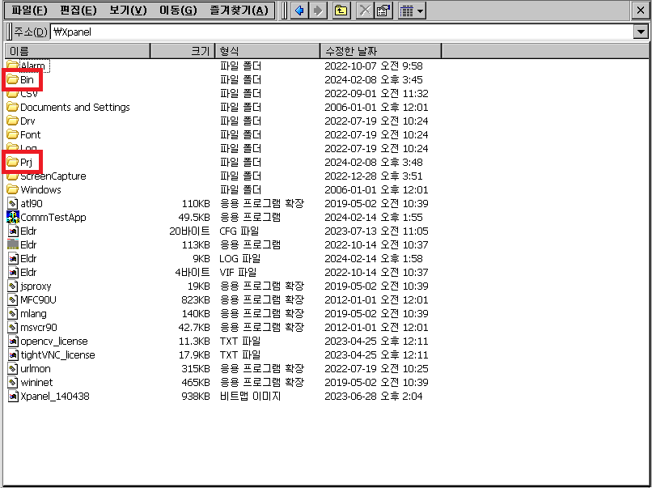Select the jsproxy file icon
The image size is (652, 488).
13,286
